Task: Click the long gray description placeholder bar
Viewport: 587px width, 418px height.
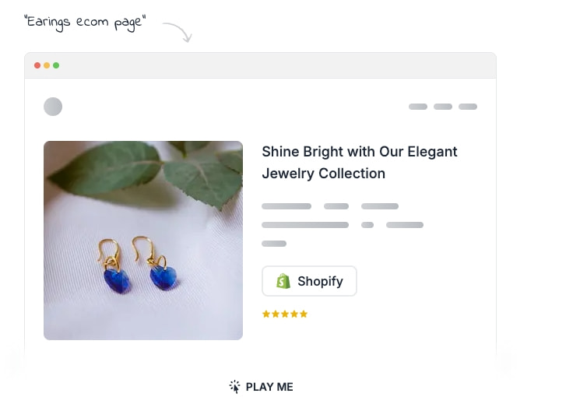Action: [x=305, y=225]
